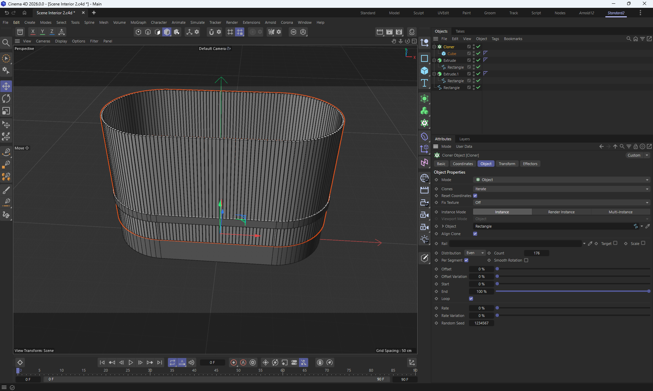The image size is (653, 391).
Task: Open the Distribution Even dropdown
Action: pos(475,253)
